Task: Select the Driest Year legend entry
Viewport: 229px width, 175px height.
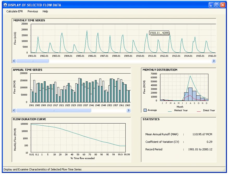Action: coord(209,110)
